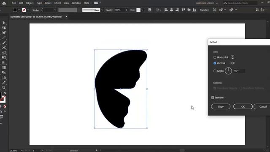Choose Horizontal axis radio button
270x152 pixels.
coord(215,57)
